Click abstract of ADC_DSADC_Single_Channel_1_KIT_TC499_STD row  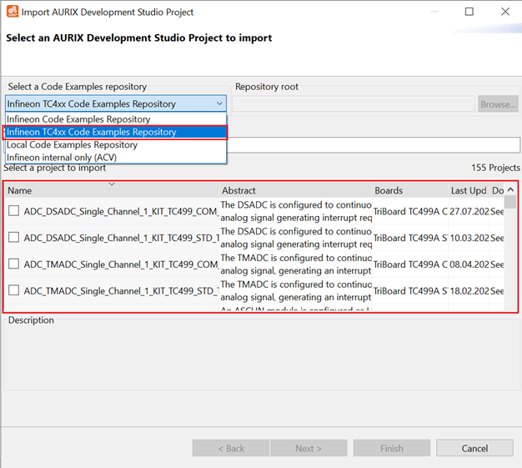296,238
